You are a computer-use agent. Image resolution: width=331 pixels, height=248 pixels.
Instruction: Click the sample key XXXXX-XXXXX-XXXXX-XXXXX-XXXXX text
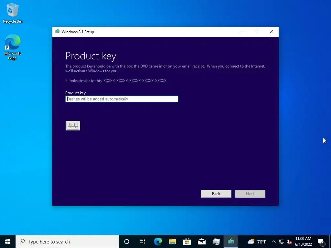coord(135,80)
